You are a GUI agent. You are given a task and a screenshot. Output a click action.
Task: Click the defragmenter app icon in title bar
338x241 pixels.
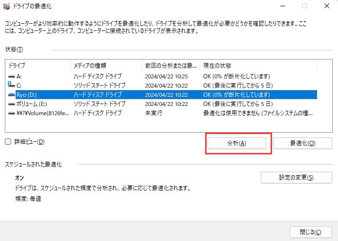coord(6,6)
